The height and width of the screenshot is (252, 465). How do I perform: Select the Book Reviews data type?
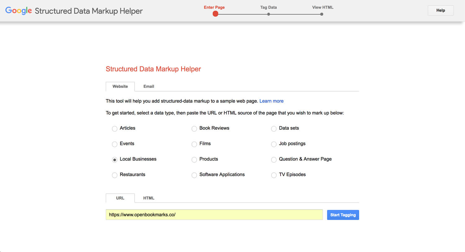coord(194,128)
